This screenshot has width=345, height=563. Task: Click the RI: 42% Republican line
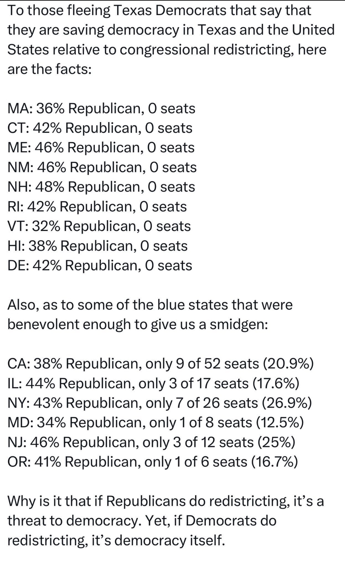click(x=97, y=207)
